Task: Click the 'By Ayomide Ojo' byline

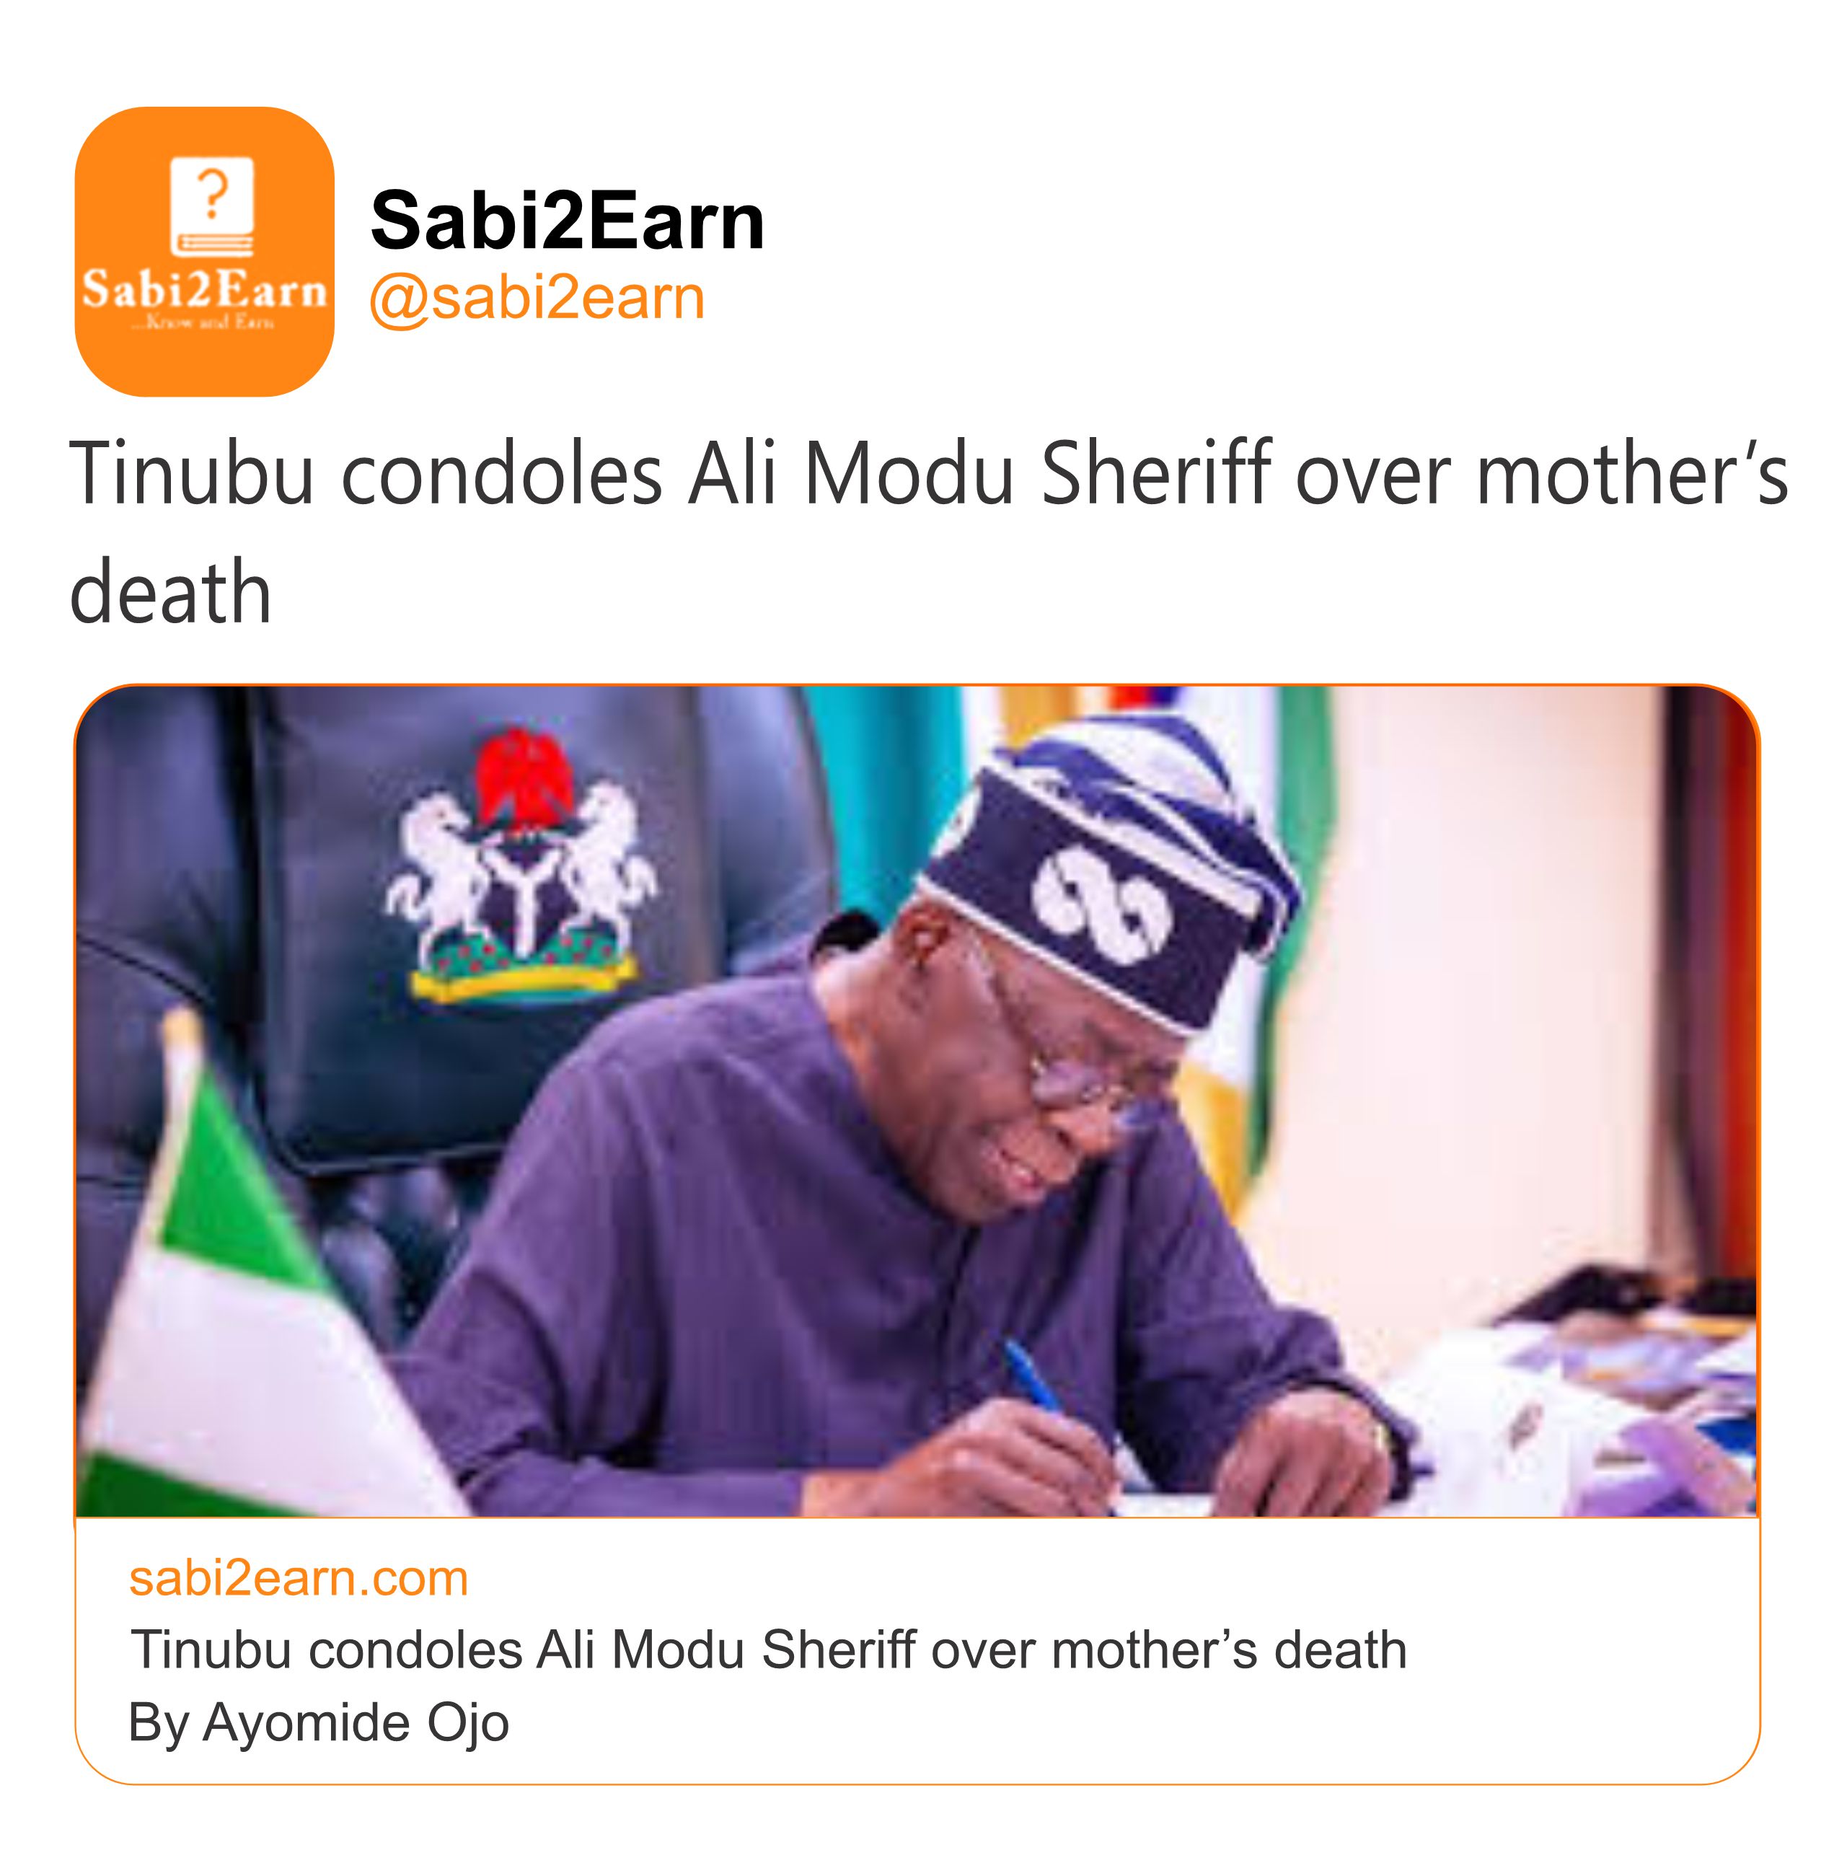Action: 319,1722
